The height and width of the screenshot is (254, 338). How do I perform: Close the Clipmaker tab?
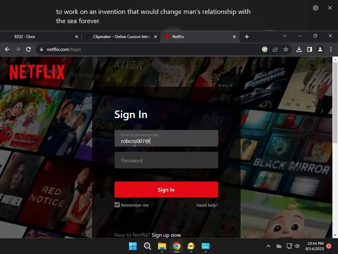point(155,37)
